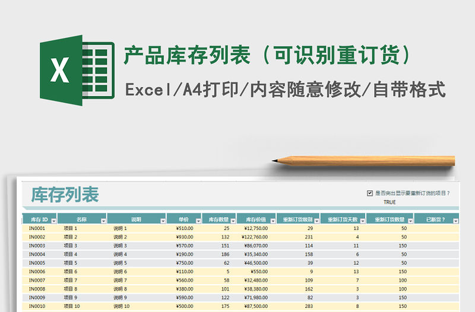Screen dimensions: 475x312
Task: Select the IN0001 inventory ID cell
Action: pos(37,228)
